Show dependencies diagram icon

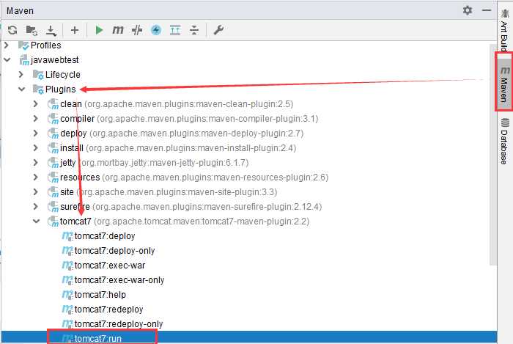(x=175, y=30)
